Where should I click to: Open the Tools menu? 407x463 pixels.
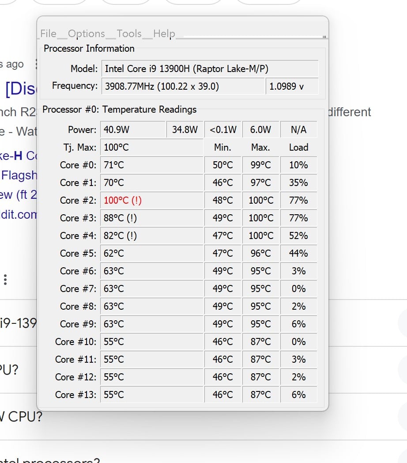129,34
